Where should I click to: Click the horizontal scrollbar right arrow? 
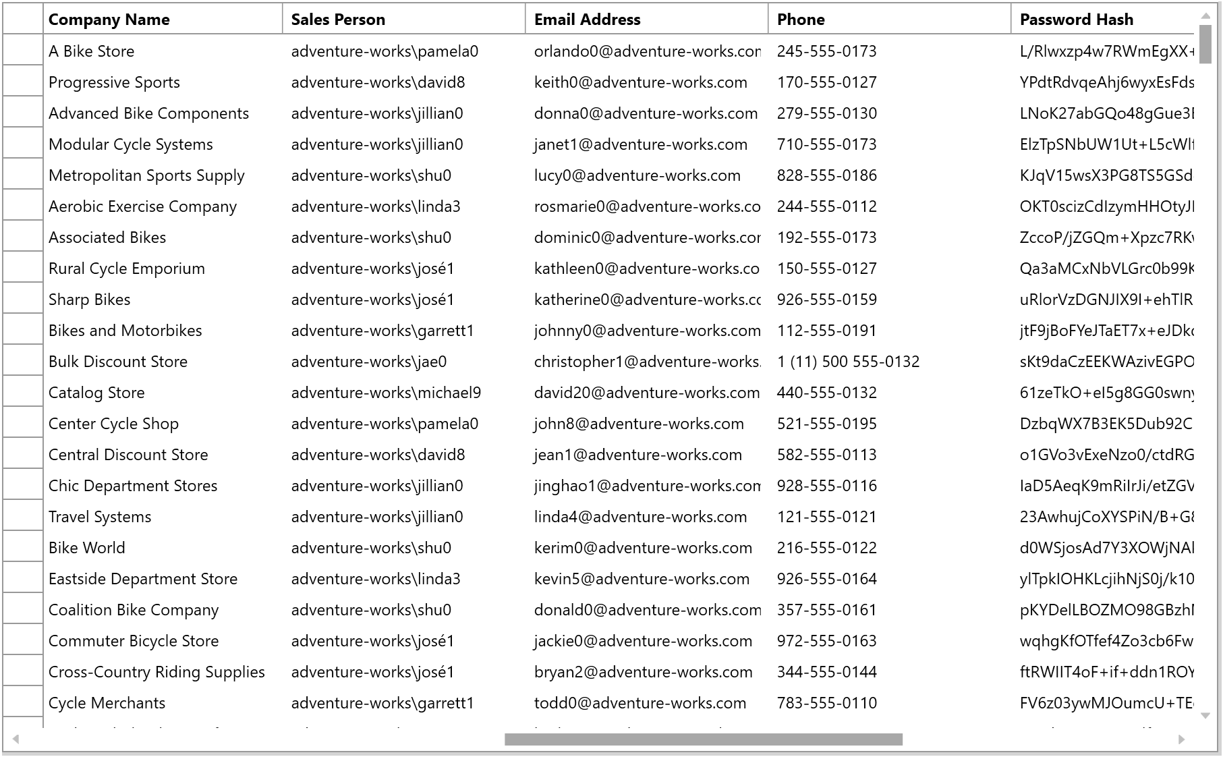coord(1183,738)
